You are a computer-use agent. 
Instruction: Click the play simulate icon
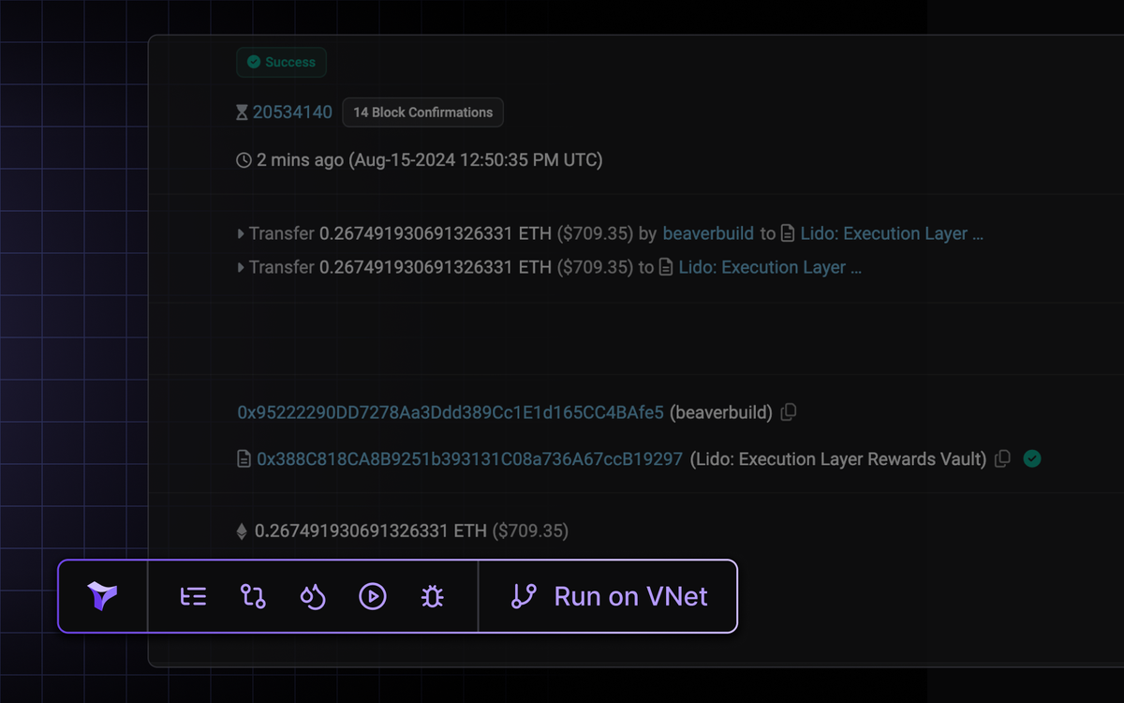373,596
